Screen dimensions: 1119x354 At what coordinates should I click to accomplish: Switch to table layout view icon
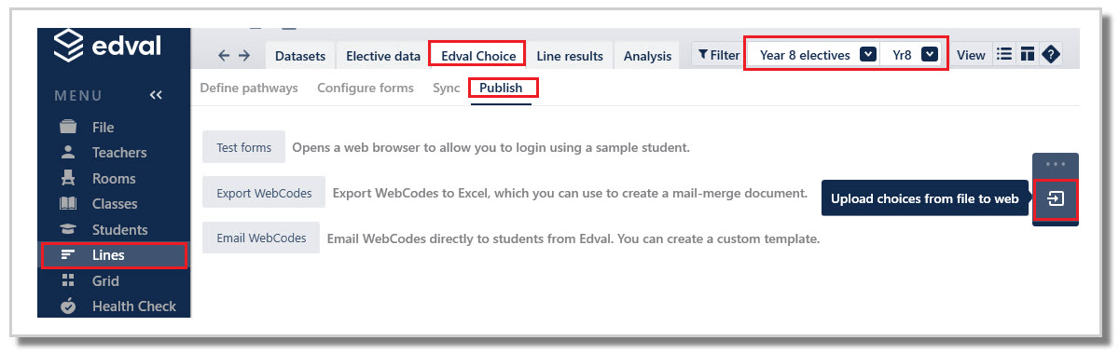click(x=1027, y=55)
